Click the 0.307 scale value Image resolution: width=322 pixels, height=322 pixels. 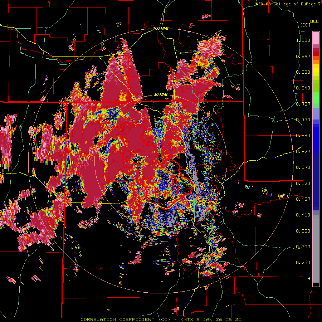(x=303, y=247)
